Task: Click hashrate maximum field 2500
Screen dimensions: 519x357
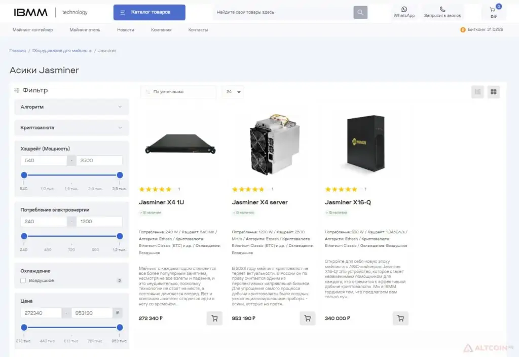Action: tap(99, 160)
